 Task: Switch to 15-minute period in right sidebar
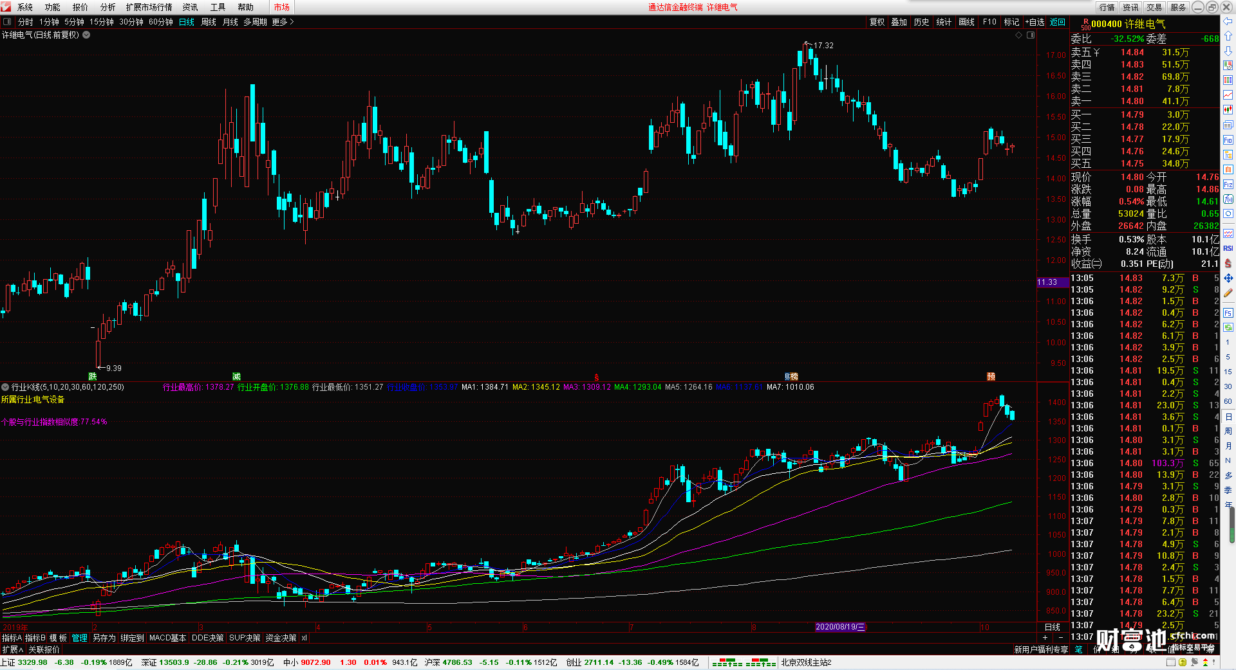(x=1228, y=372)
